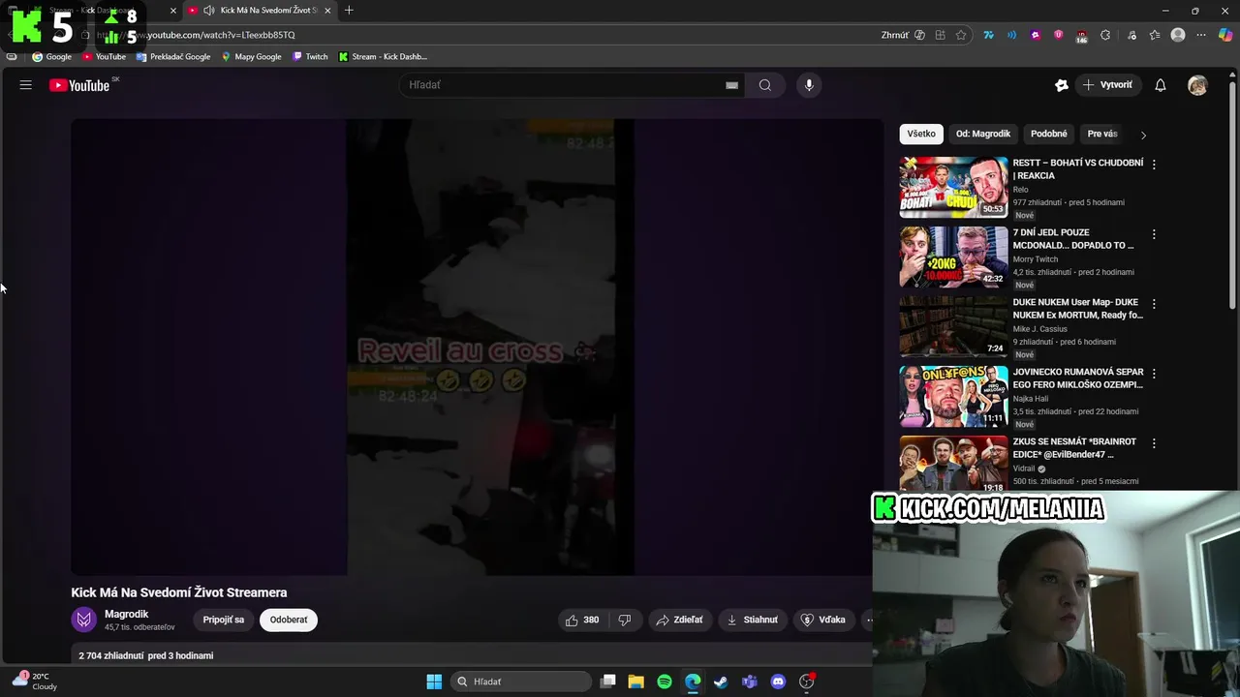Open options menu for DUKE NUKEM User Map video
The height and width of the screenshot is (697, 1240).
point(1154,304)
